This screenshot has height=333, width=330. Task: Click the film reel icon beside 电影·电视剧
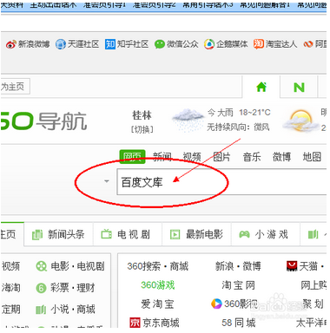41,266
